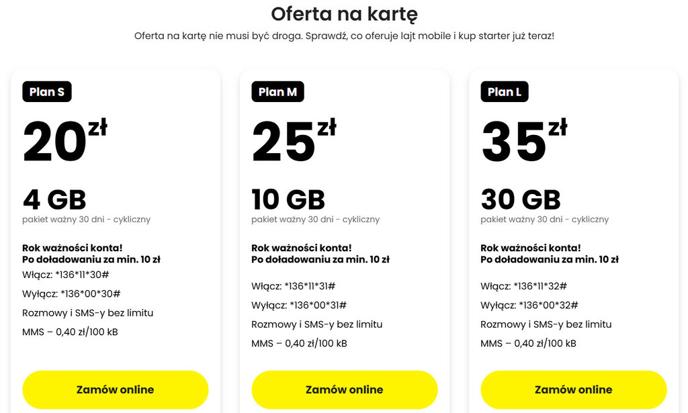Select the Plan M badge
This screenshot has height=413, width=688.
pyautogui.click(x=277, y=92)
